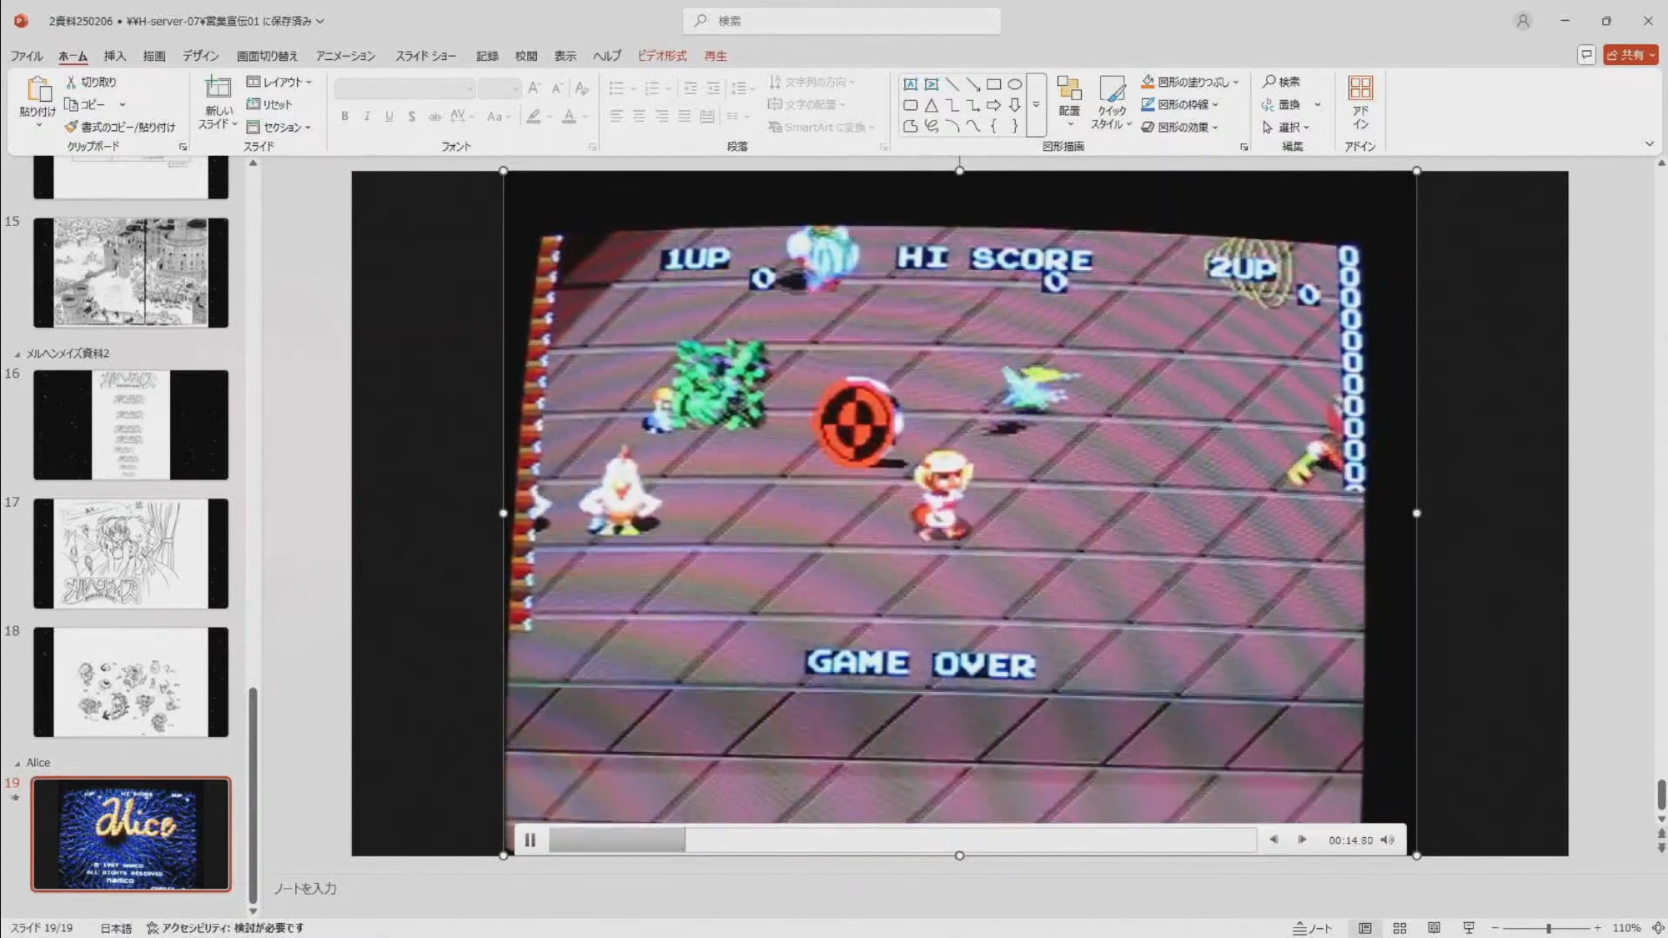Pause the video with the pause button
This screenshot has width=1668, height=938.
pos(530,840)
